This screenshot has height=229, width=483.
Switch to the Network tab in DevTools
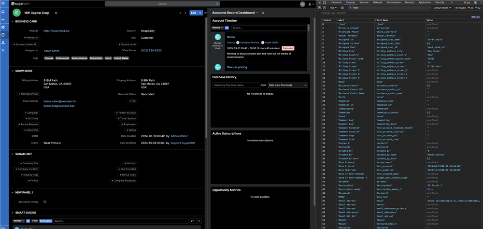pyautogui.click(x=377, y=2)
